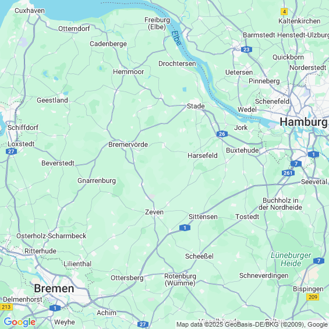Viewport: 329px width, 329px height.
Task: Click the A1 shield near Sittensen
Action: pos(185,228)
